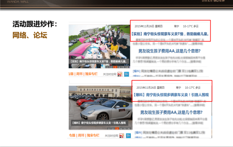Select slide 2 in pink-car carousel pager
Viewport: 233px width, 147px height.
111,67
